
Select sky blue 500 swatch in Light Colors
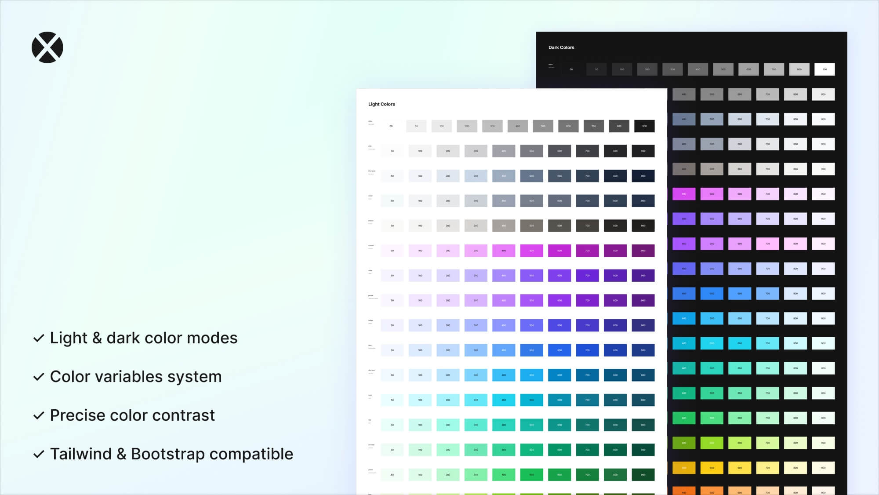click(x=531, y=375)
